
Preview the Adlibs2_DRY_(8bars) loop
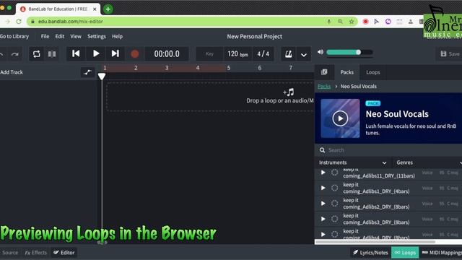point(323,204)
